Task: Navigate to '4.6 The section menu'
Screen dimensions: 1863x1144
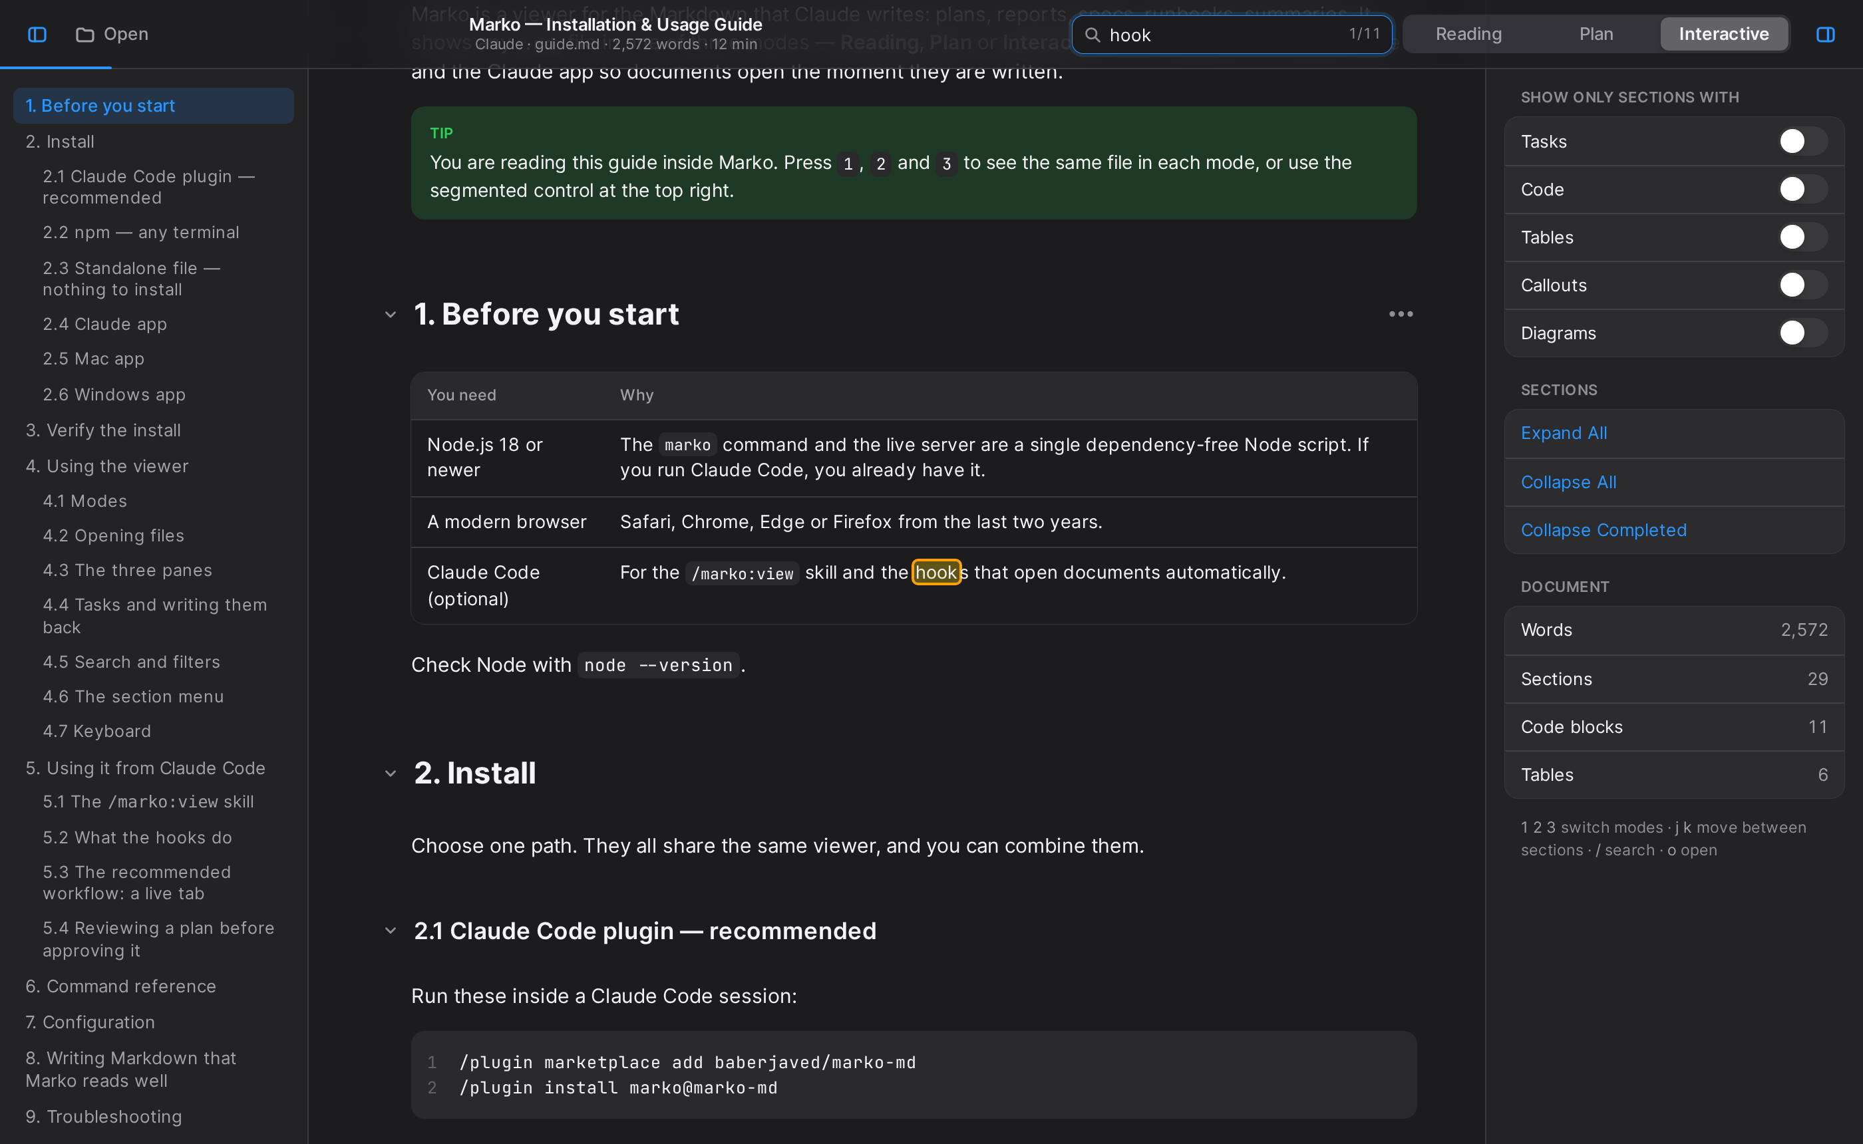Action: (154, 697)
